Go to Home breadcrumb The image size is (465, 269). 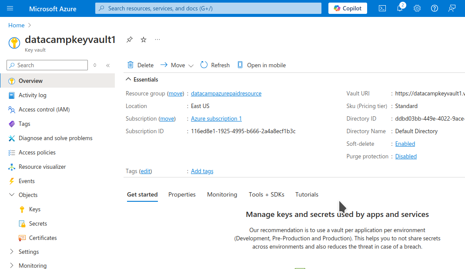pyautogui.click(x=16, y=25)
